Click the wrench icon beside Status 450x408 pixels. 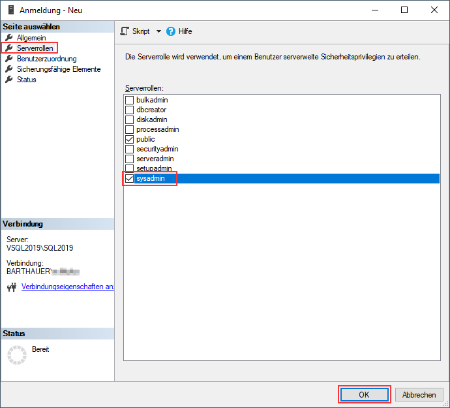coord(9,80)
